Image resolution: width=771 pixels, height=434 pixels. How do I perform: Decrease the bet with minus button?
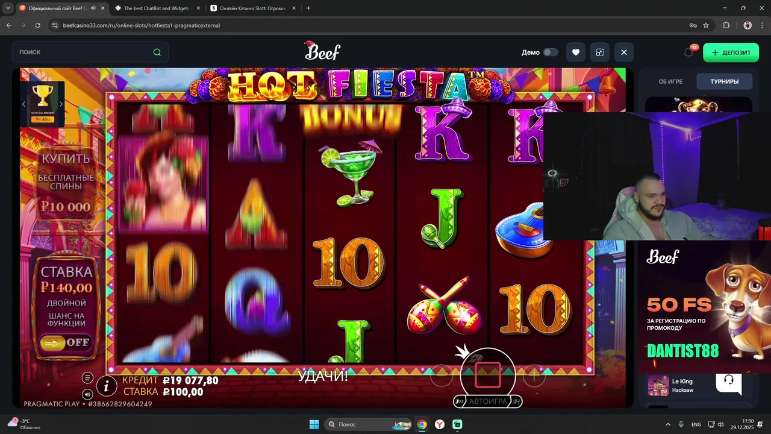pos(442,376)
